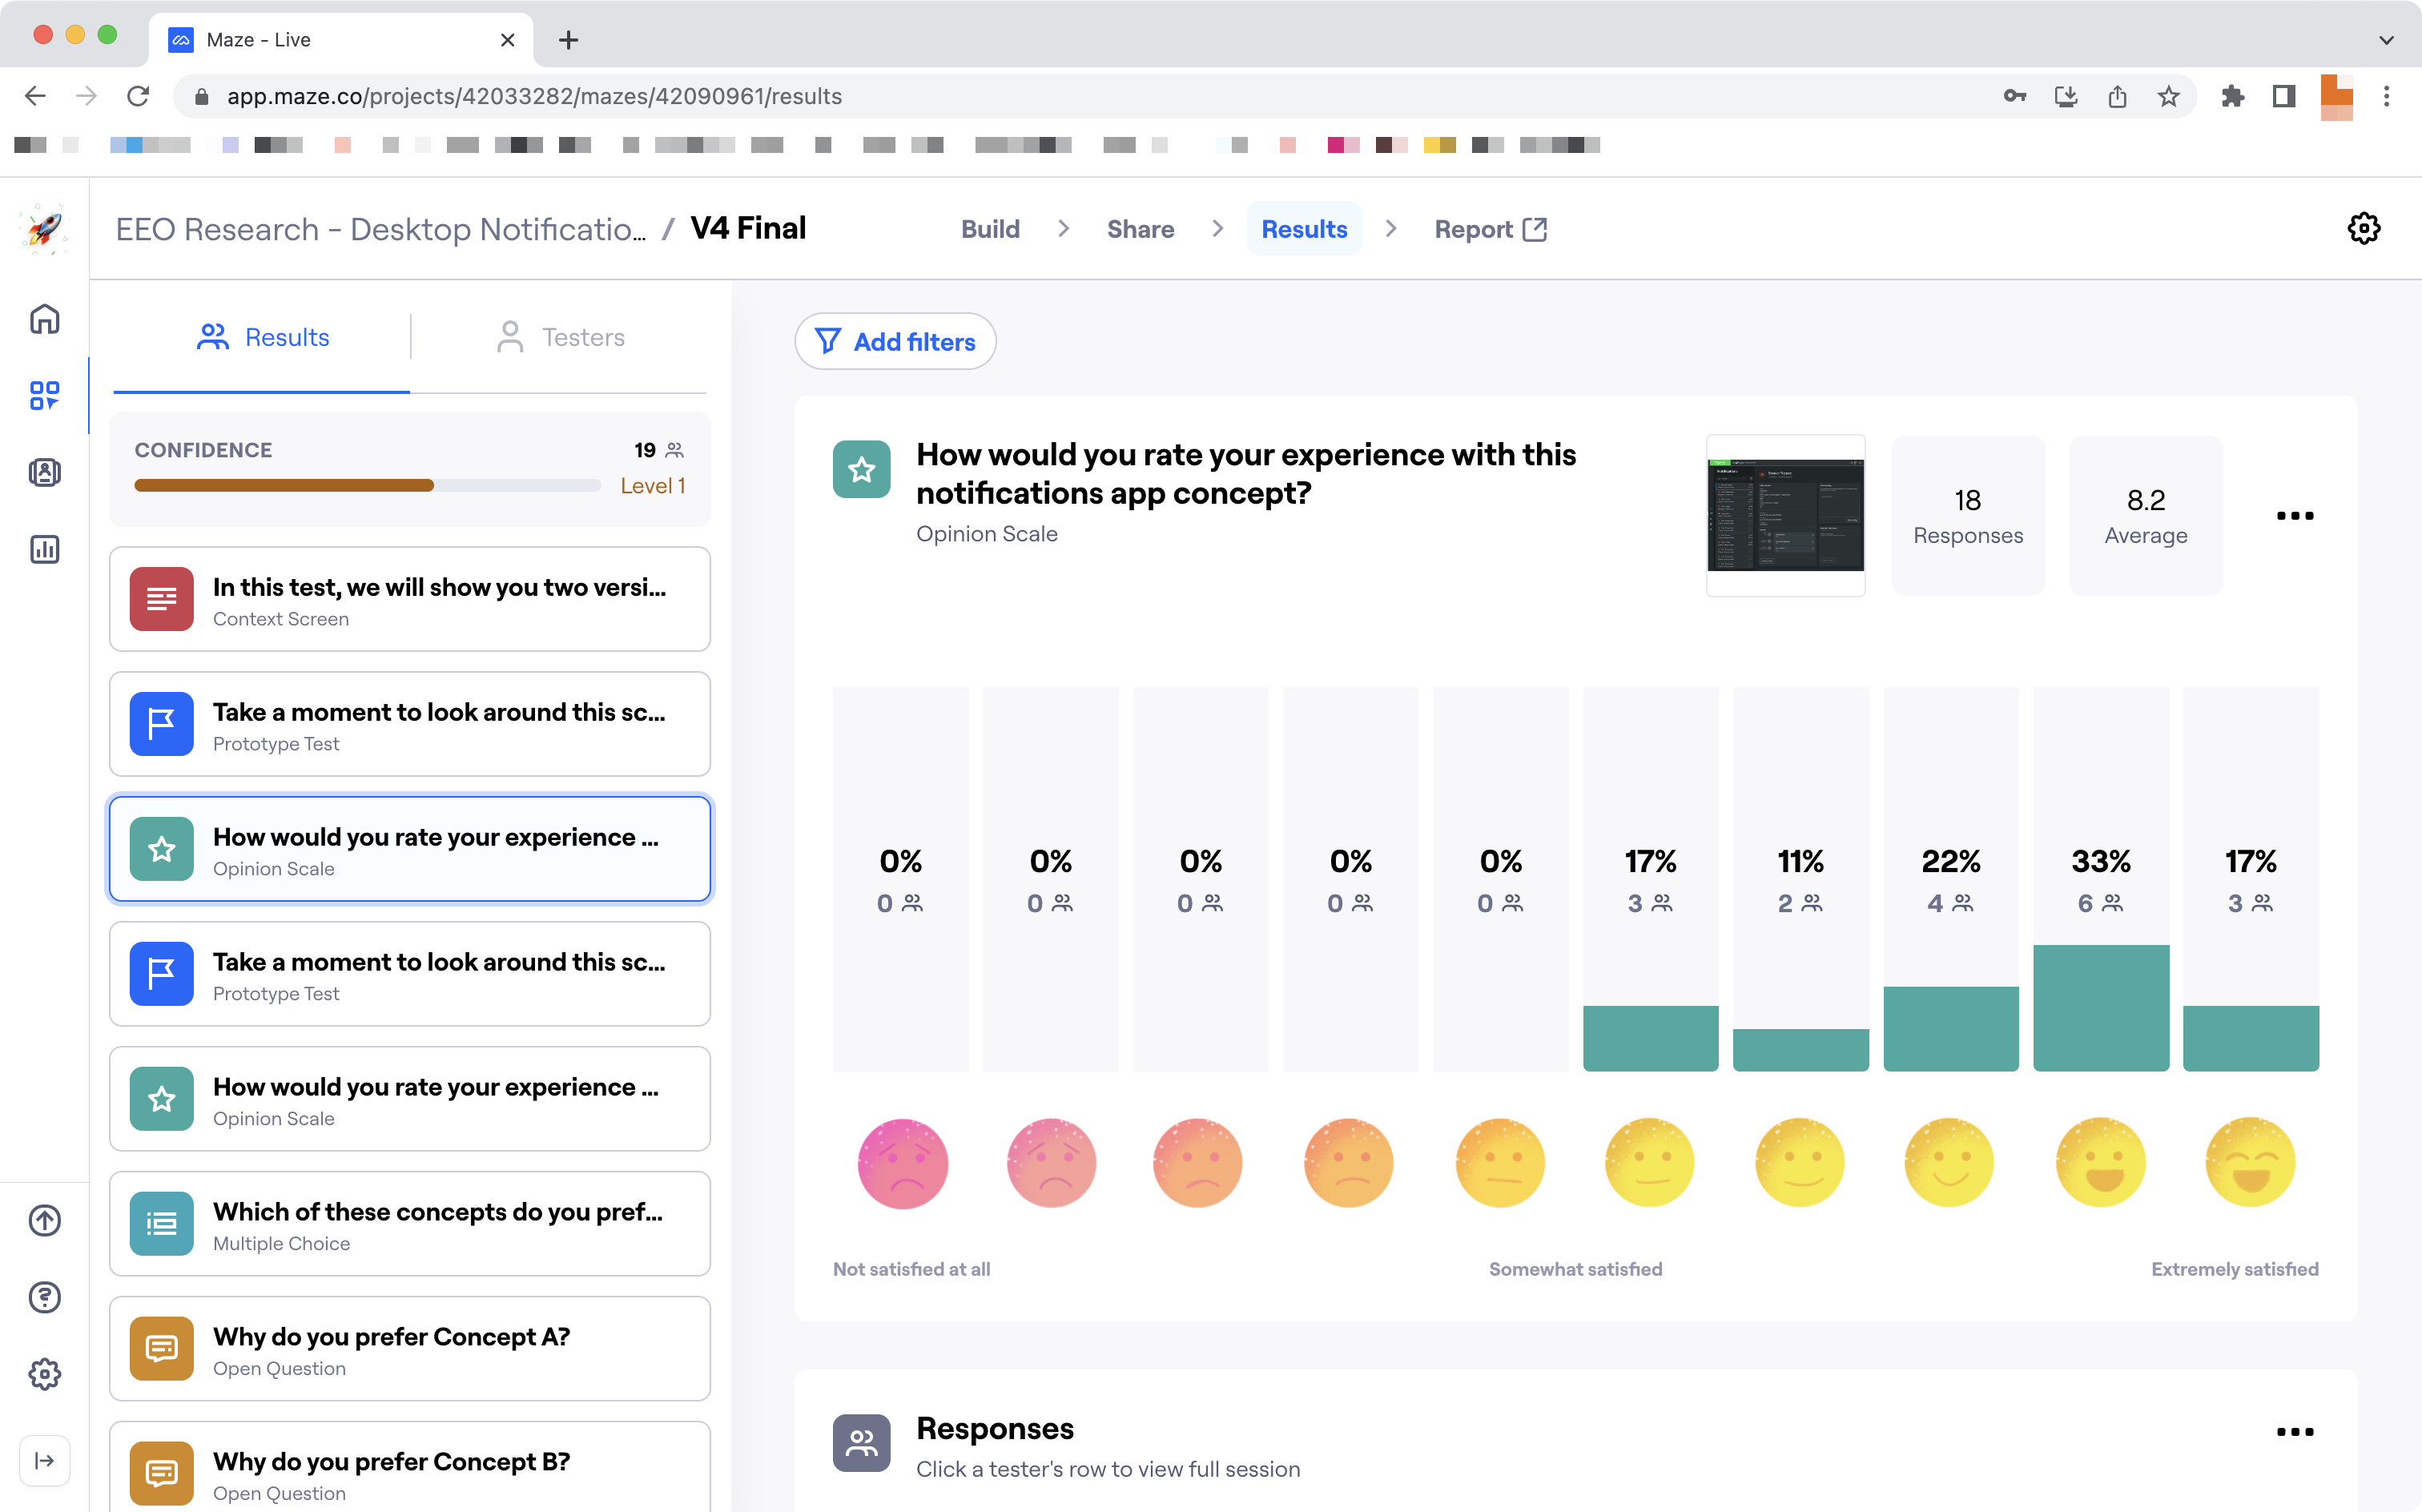Click the 'Not satisfied at all' label
This screenshot has height=1512, width=2422.
(911, 1269)
